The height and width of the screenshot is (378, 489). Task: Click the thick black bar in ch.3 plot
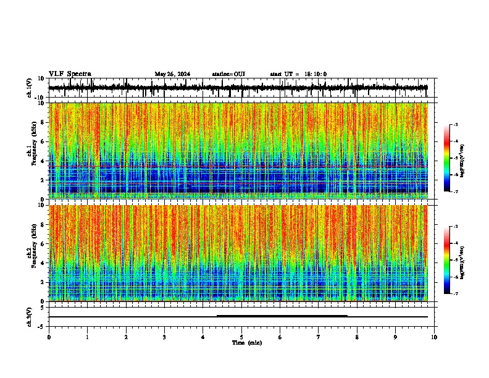point(282,316)
